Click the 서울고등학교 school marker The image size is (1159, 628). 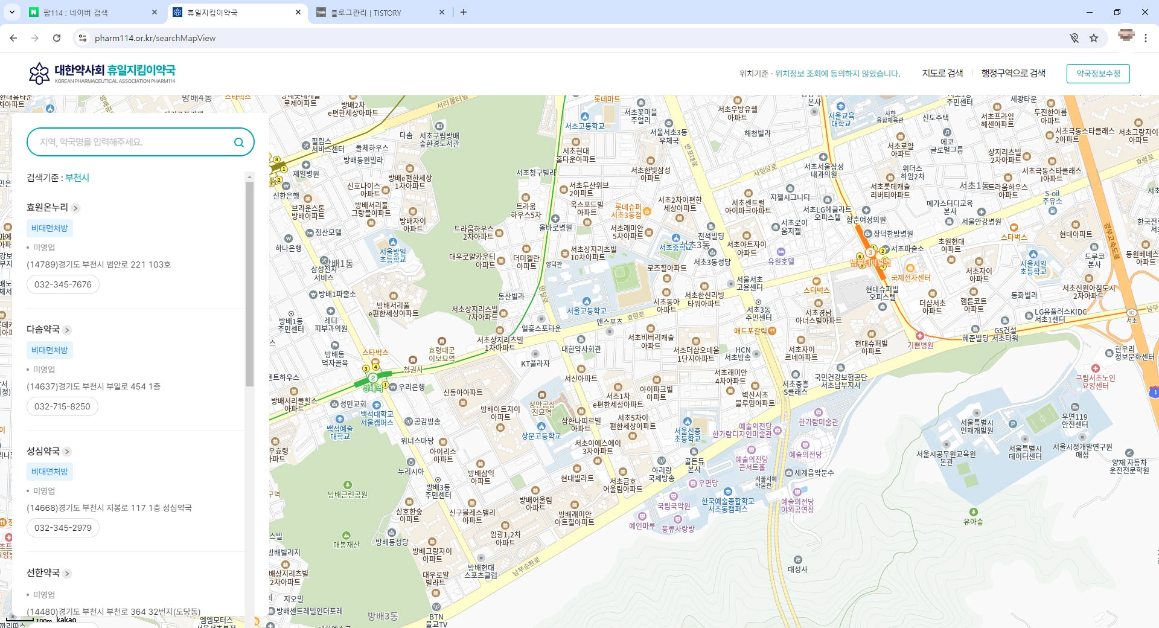click(586, 301)
